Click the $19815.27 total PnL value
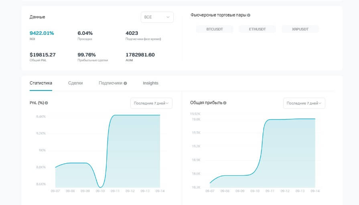 [x=43, y=54]
